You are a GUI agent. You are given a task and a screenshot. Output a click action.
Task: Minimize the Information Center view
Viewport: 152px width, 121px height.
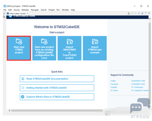tap(146, 13)
